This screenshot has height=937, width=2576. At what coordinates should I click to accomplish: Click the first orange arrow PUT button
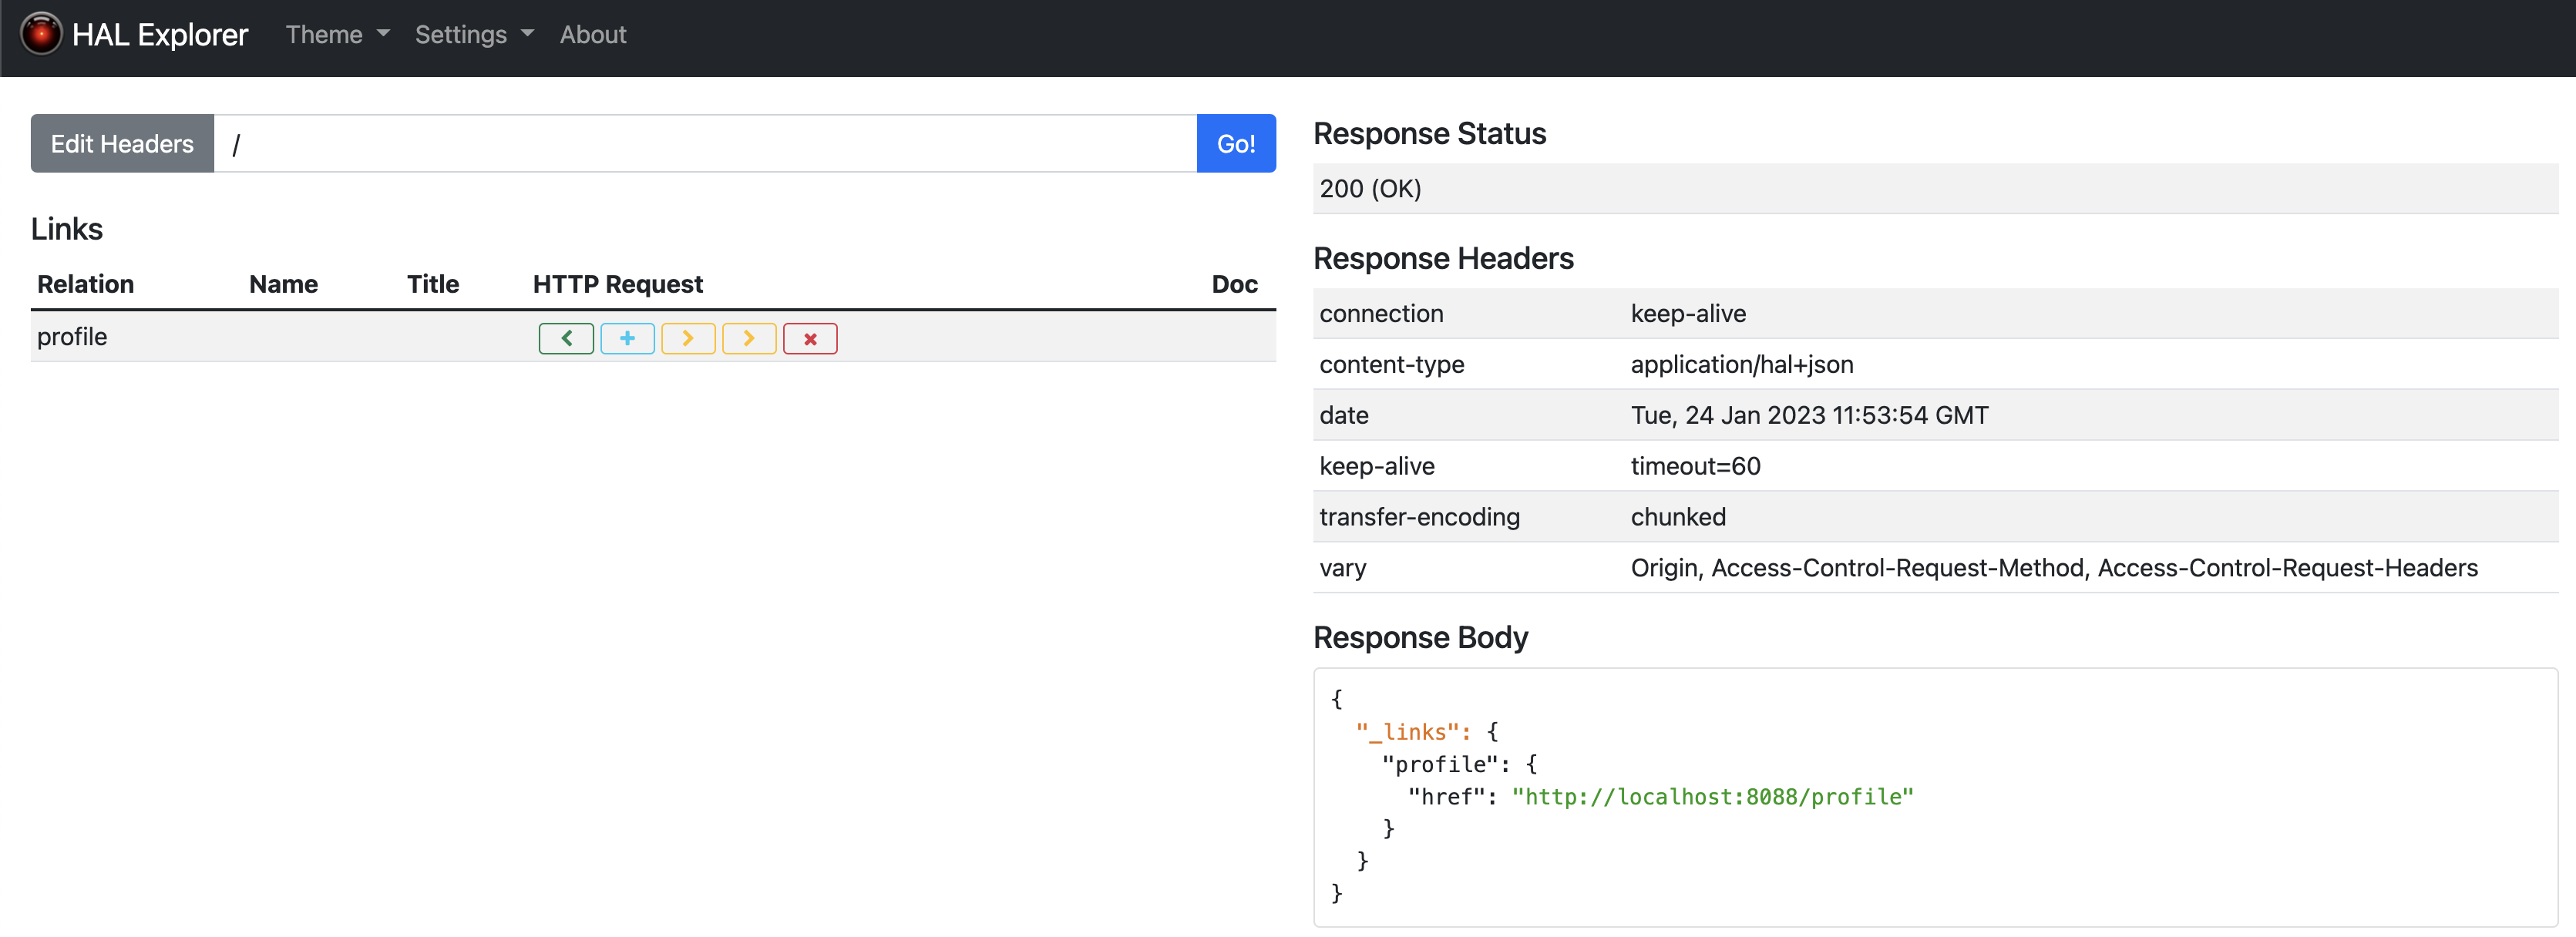(688, 339)
